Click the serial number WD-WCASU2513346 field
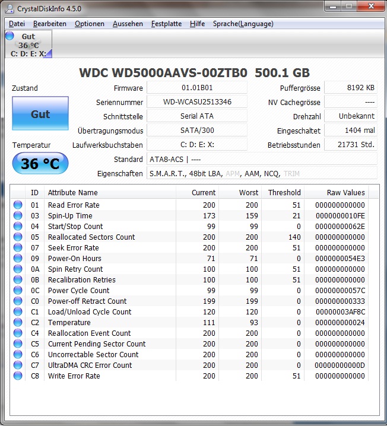 [197, 102]
